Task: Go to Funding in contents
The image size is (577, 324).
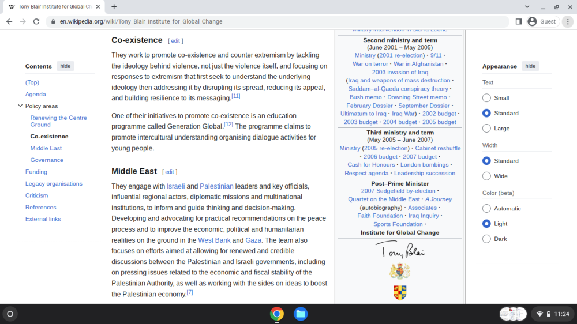Action: (x=36, y=172)
